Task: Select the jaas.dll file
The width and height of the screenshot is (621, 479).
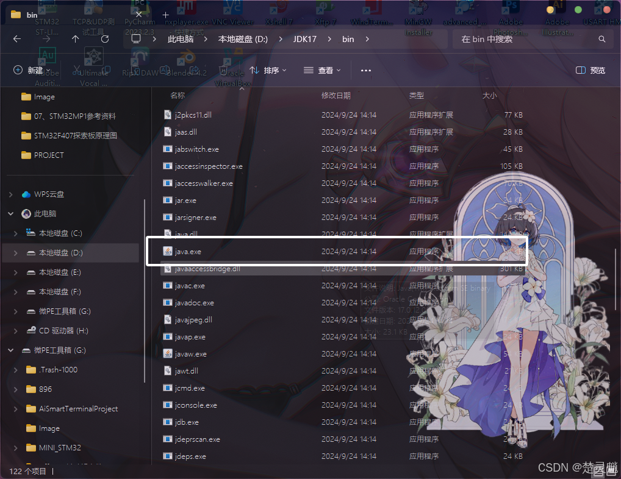Action: (343, 132)
